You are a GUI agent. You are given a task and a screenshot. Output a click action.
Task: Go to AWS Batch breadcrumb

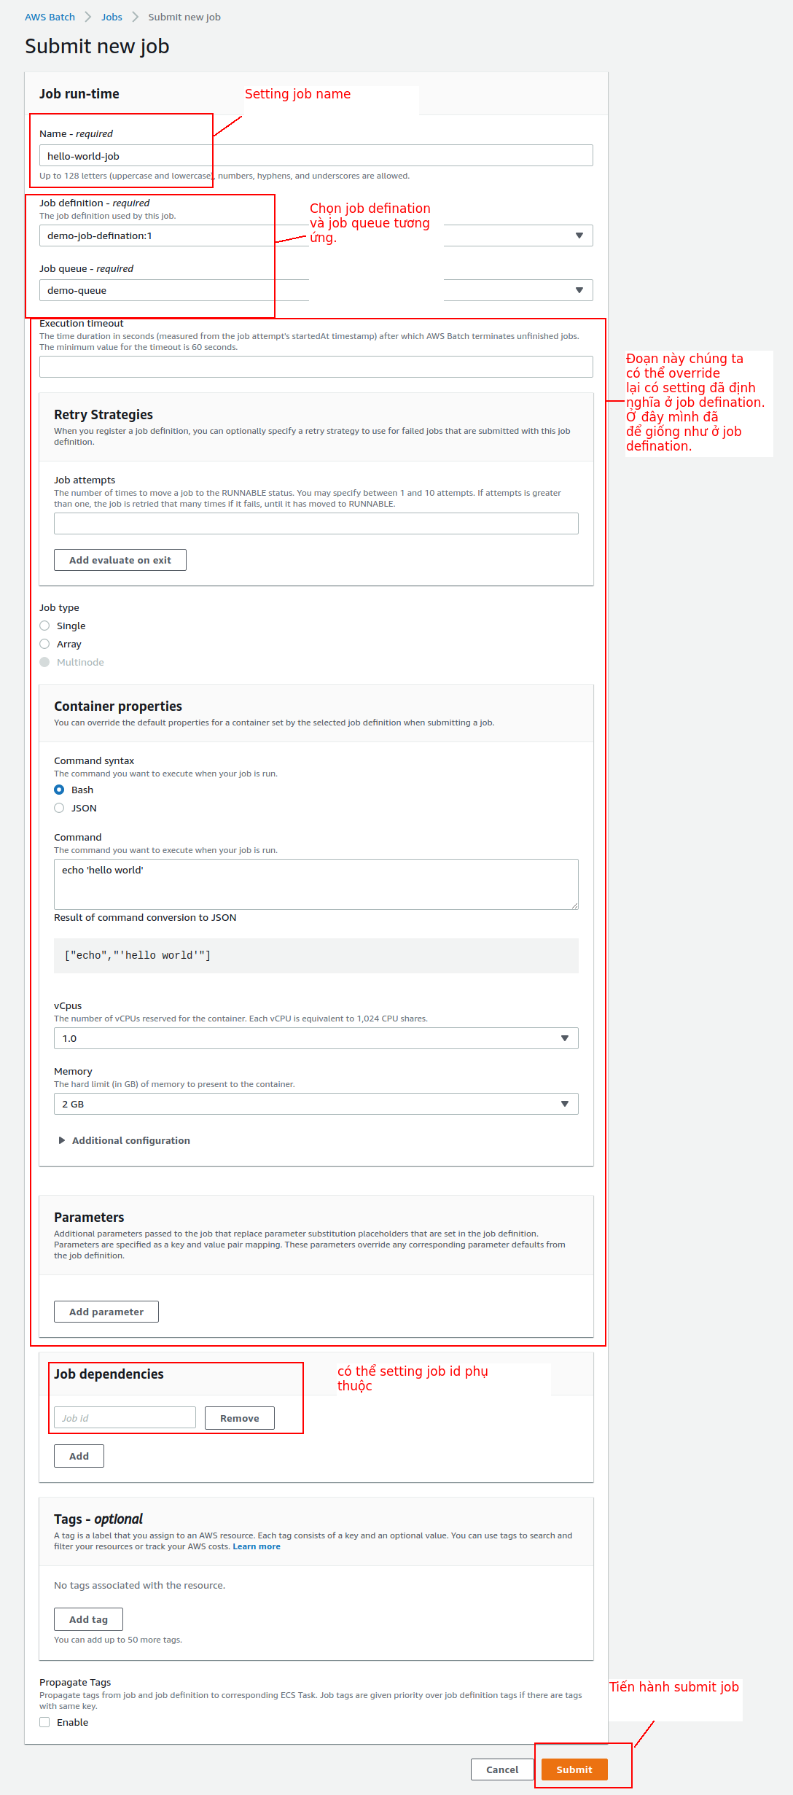click(50, 17)
